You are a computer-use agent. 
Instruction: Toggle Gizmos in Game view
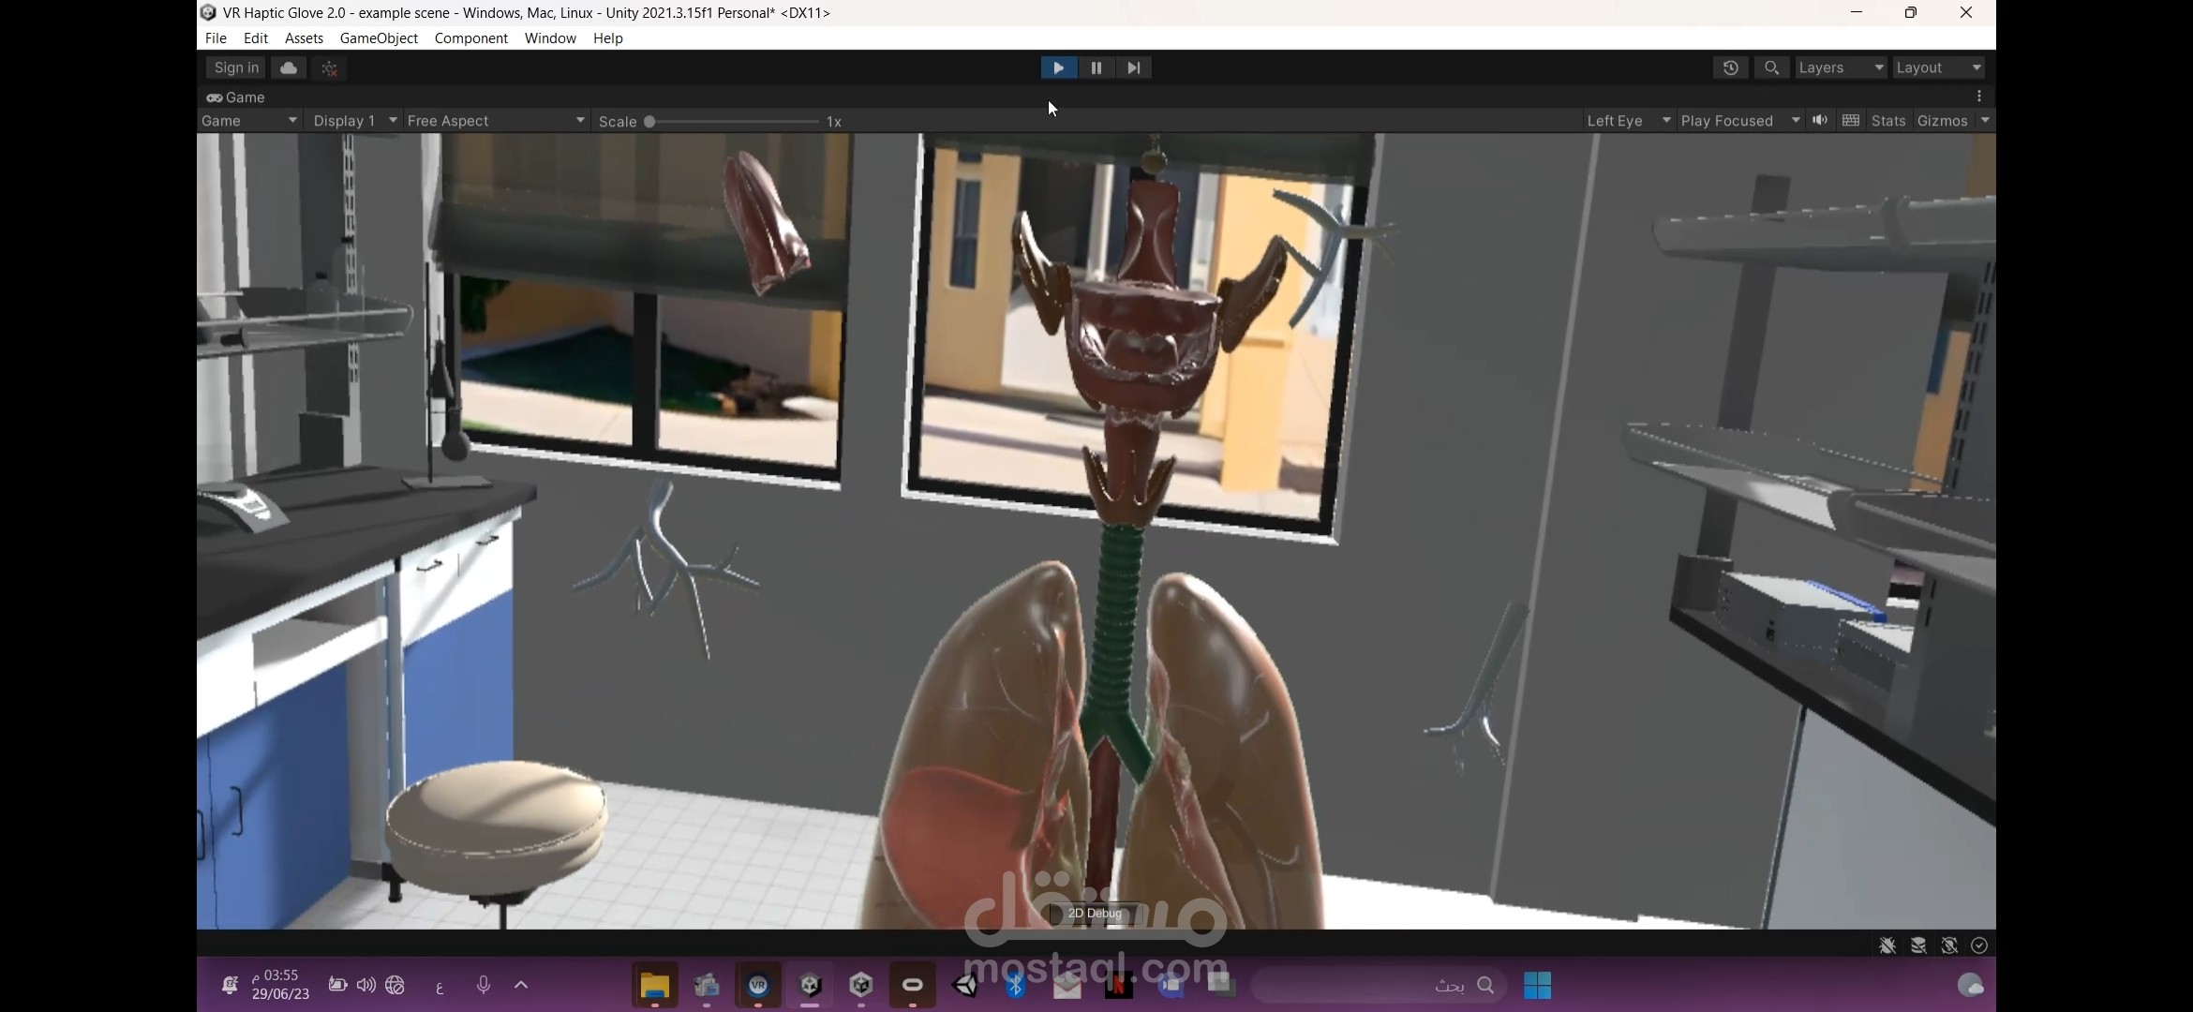1942,121
